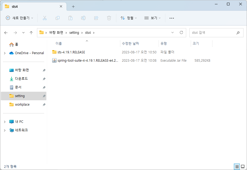Select the jar file icon of spring-tool-suite
This screenshot has width=247, height=170.
[x=54, y=60]
